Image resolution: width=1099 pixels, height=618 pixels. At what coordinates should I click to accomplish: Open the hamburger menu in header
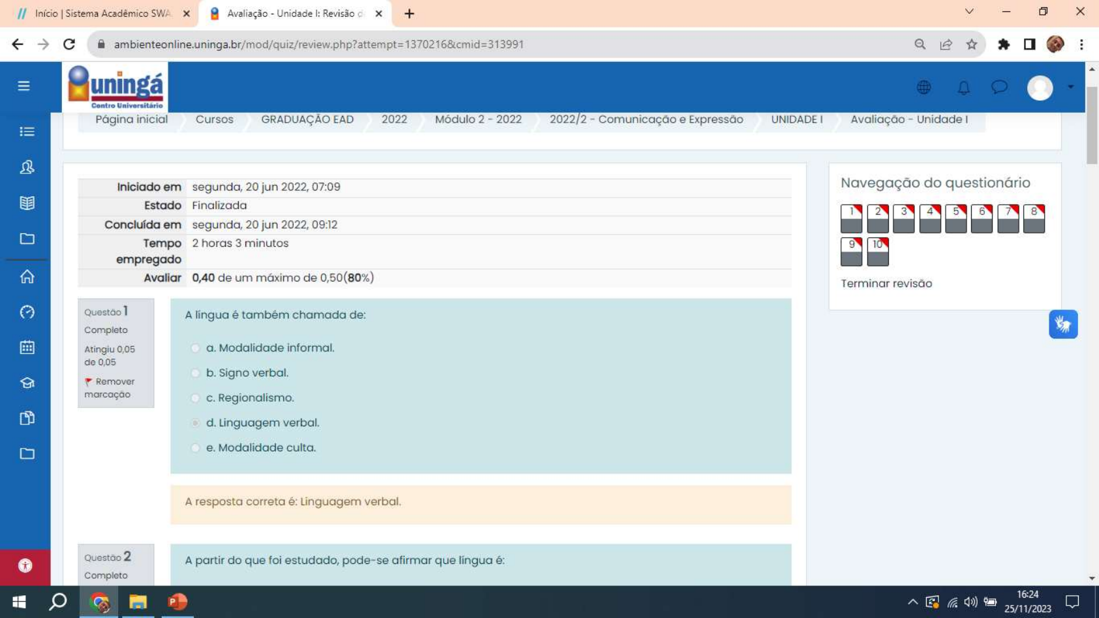(24, 86)
